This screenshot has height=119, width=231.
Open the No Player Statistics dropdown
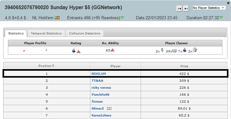click(209, 8)
